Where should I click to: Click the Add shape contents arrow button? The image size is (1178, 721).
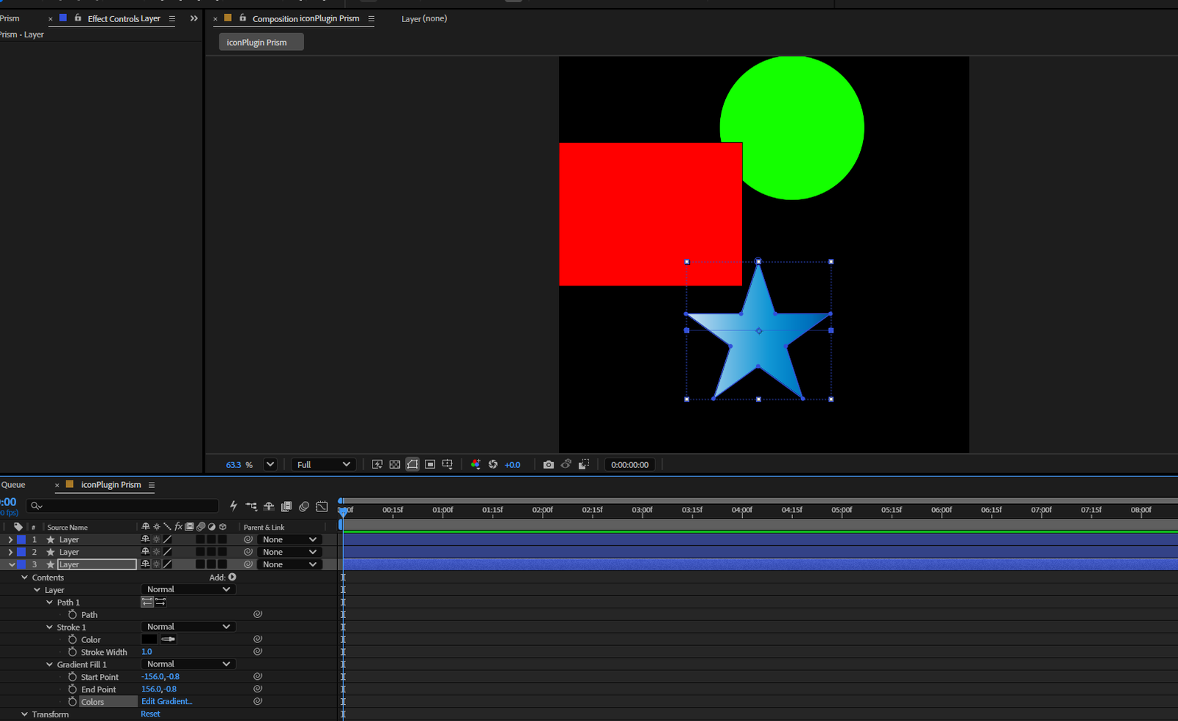[x=232, y=578]
